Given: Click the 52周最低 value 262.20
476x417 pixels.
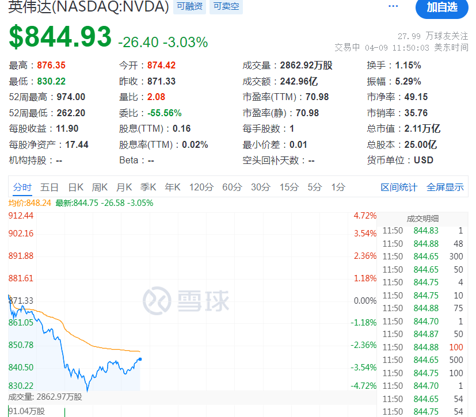Looking at the screenshot, I should coord(71,113).
